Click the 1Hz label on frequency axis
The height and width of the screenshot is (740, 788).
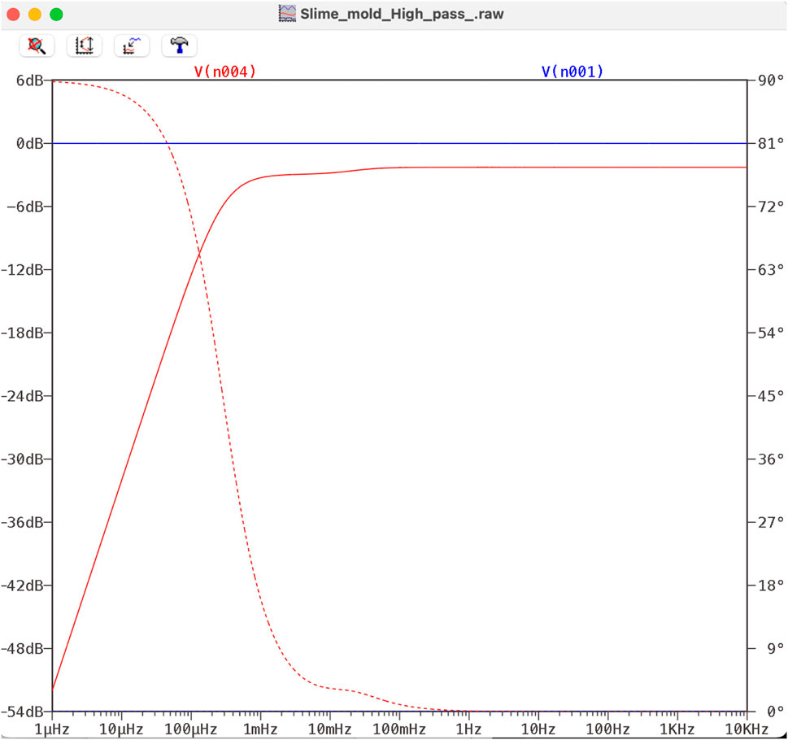point(468,728)
